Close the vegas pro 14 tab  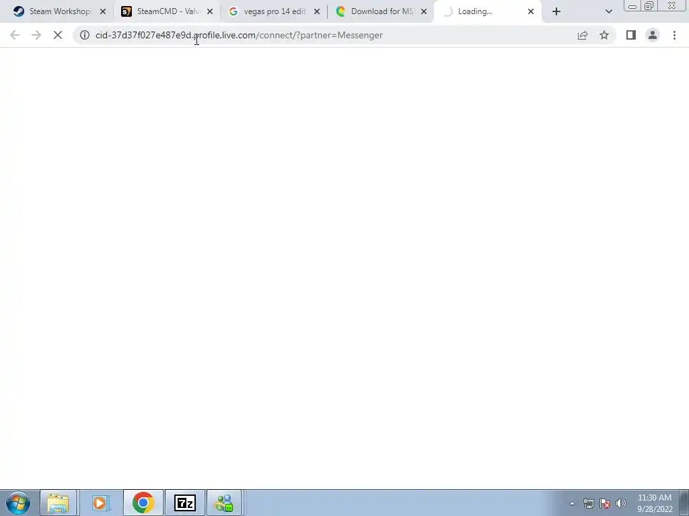[x=317, y=12]
